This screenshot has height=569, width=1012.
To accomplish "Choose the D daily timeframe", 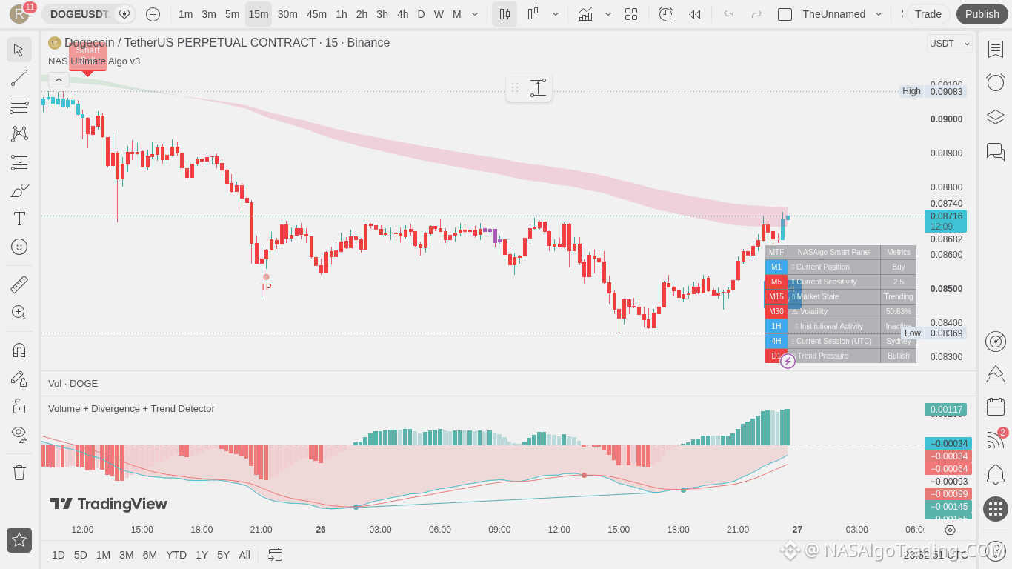I will click(x=421, y=14).
